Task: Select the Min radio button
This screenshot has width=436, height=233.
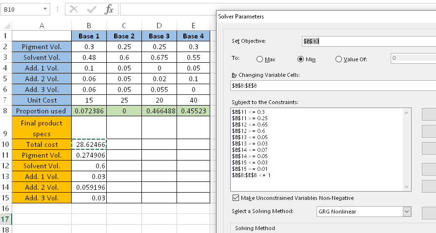Action: click(x=301, y=59)
